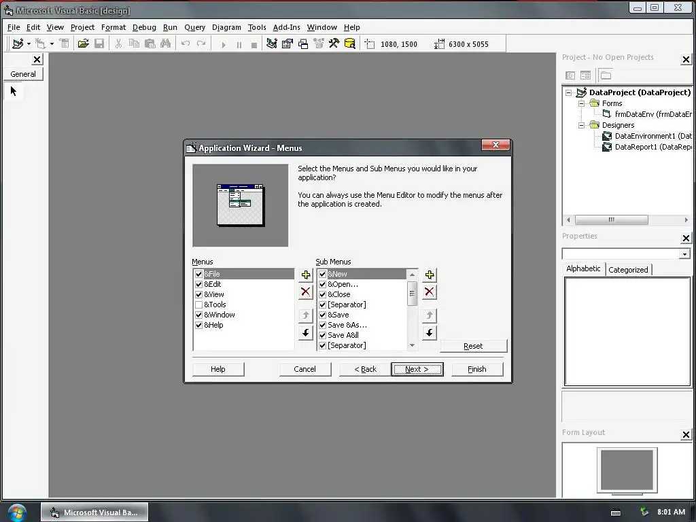This screenshot has height=522, width=696.
Task: Click the Add Standard EXE Project toolbar icon
Action: (18, 43)
